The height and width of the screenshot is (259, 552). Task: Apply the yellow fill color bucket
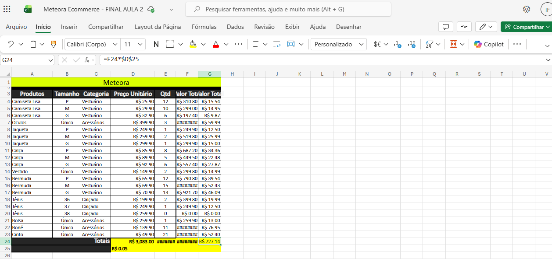tap(193, 44)
